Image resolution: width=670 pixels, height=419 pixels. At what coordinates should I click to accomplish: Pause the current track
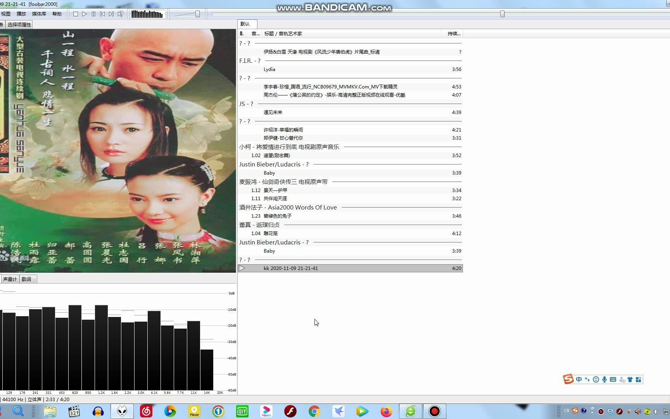[93, 14]
